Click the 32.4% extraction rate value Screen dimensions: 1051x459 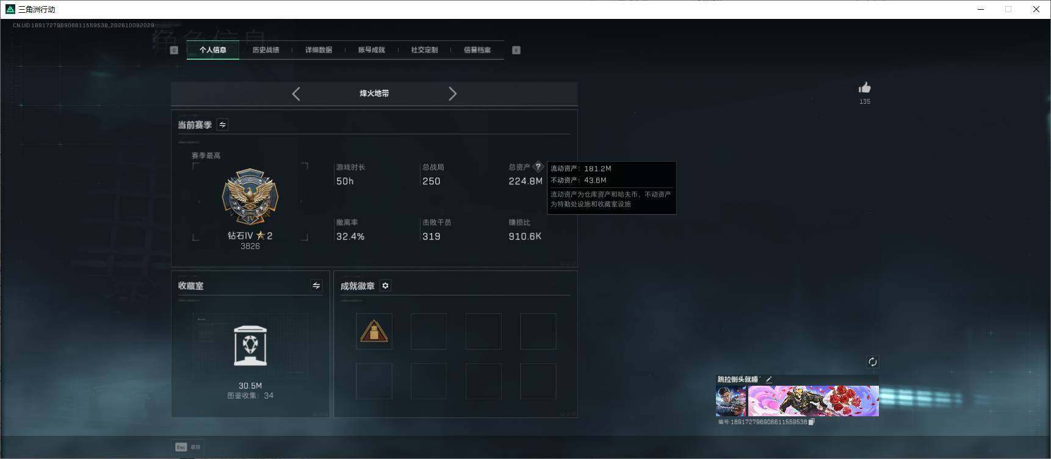click(350, 237)
